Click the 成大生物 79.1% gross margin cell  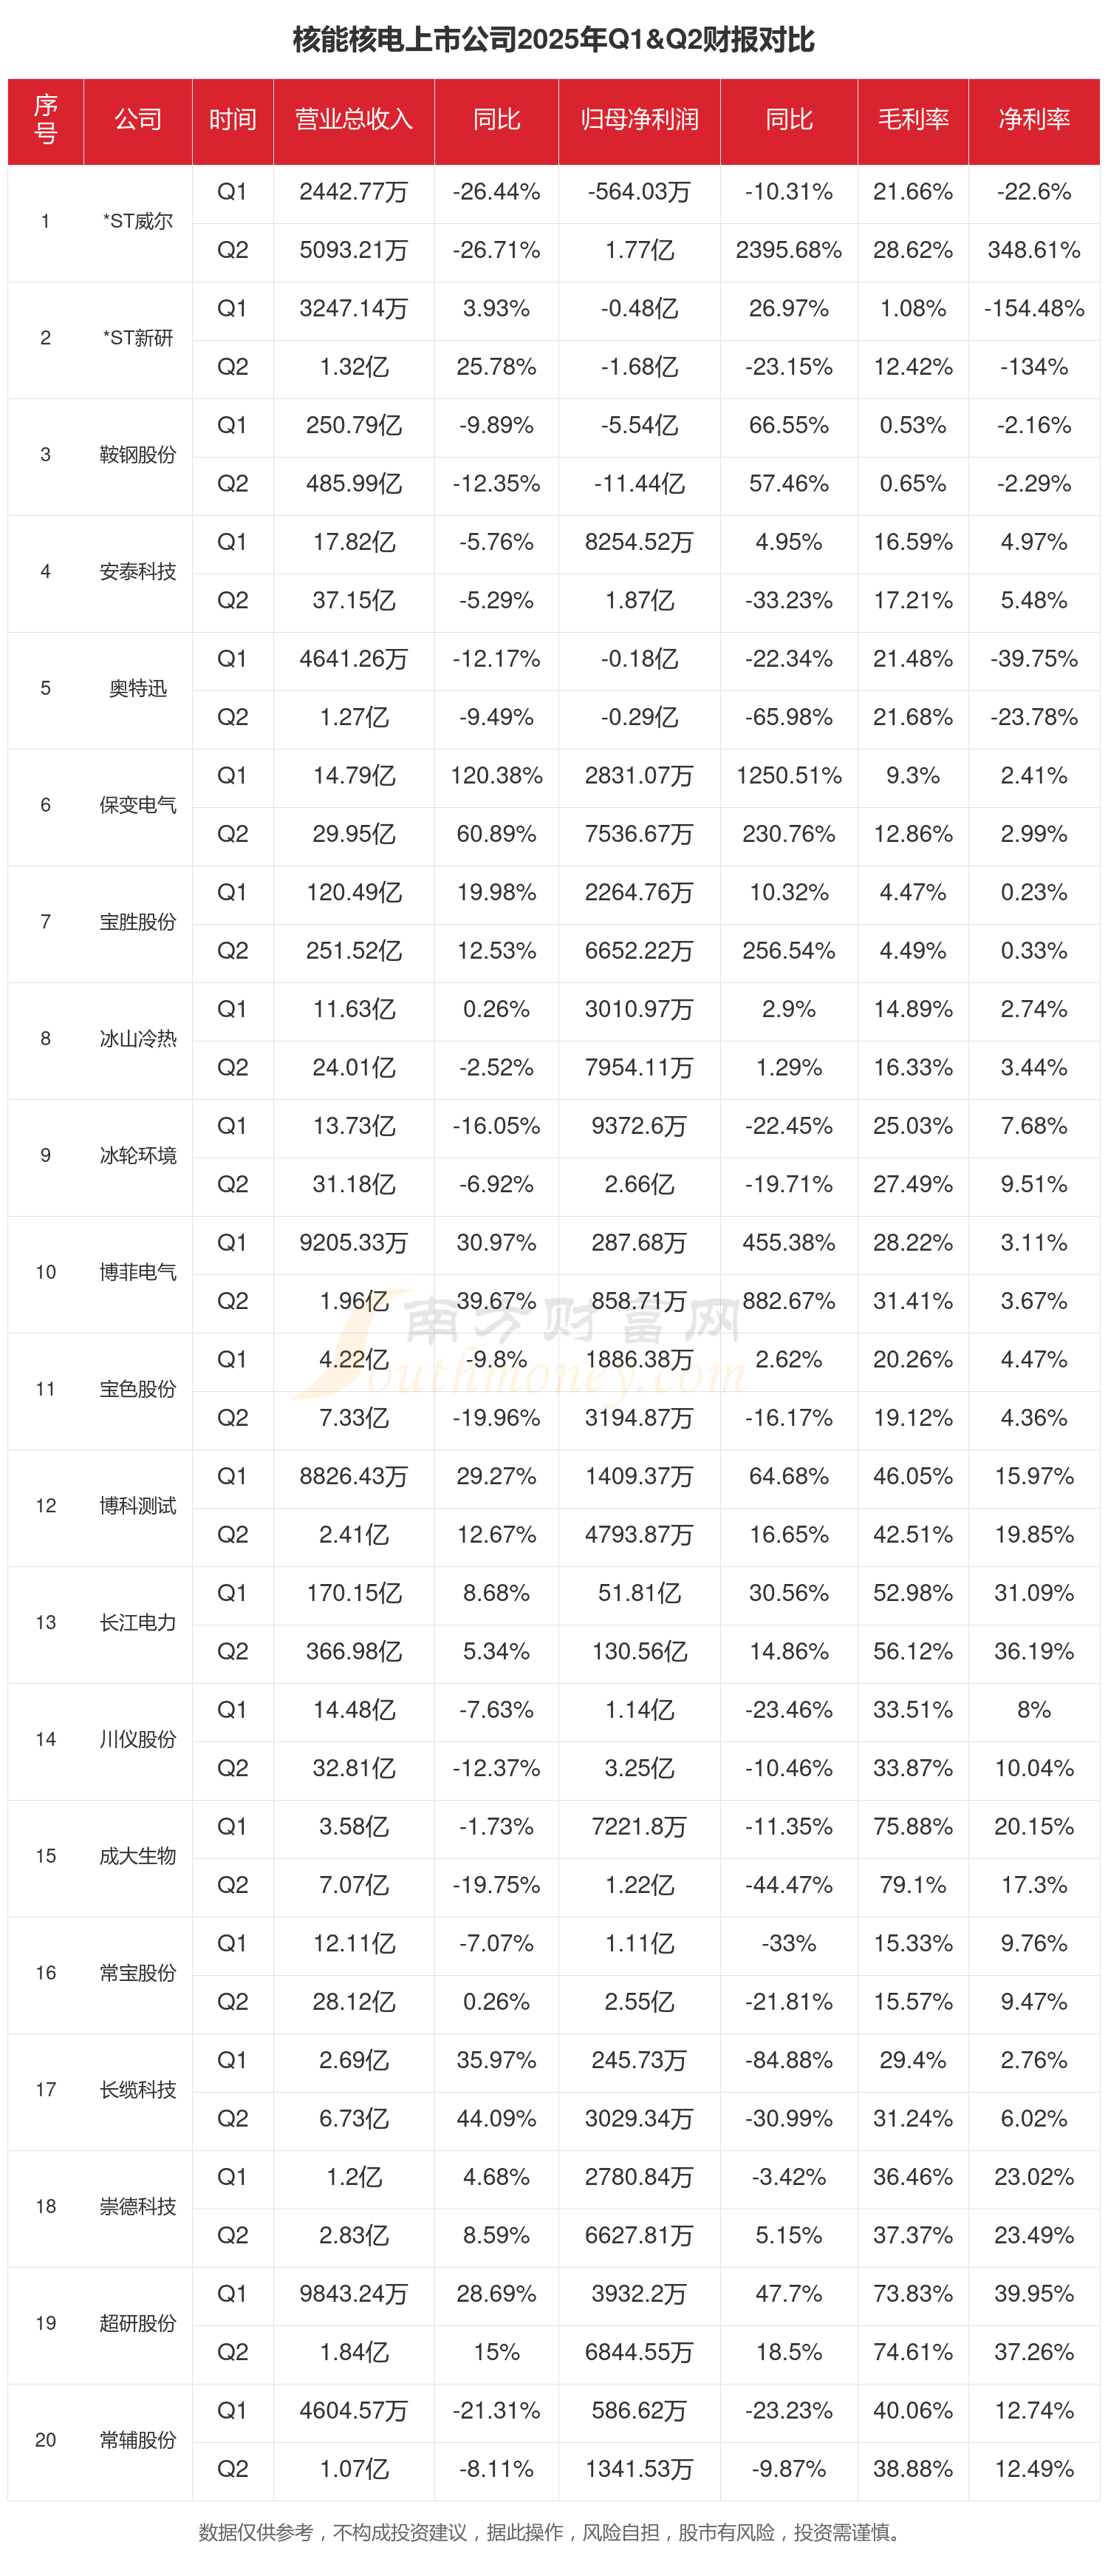[x=913, y=1885]
